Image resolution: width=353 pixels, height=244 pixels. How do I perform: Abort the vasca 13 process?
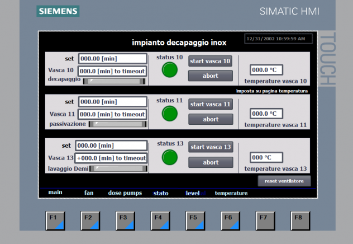(211, 162)
